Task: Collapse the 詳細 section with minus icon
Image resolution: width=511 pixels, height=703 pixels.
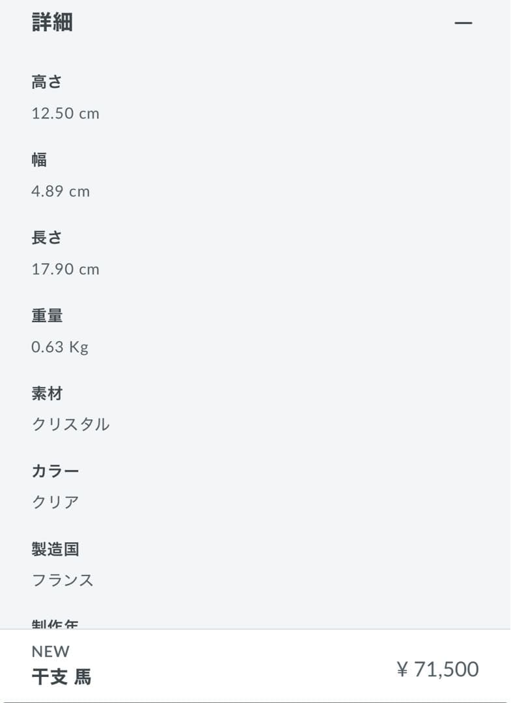Action: coord(463,23)
